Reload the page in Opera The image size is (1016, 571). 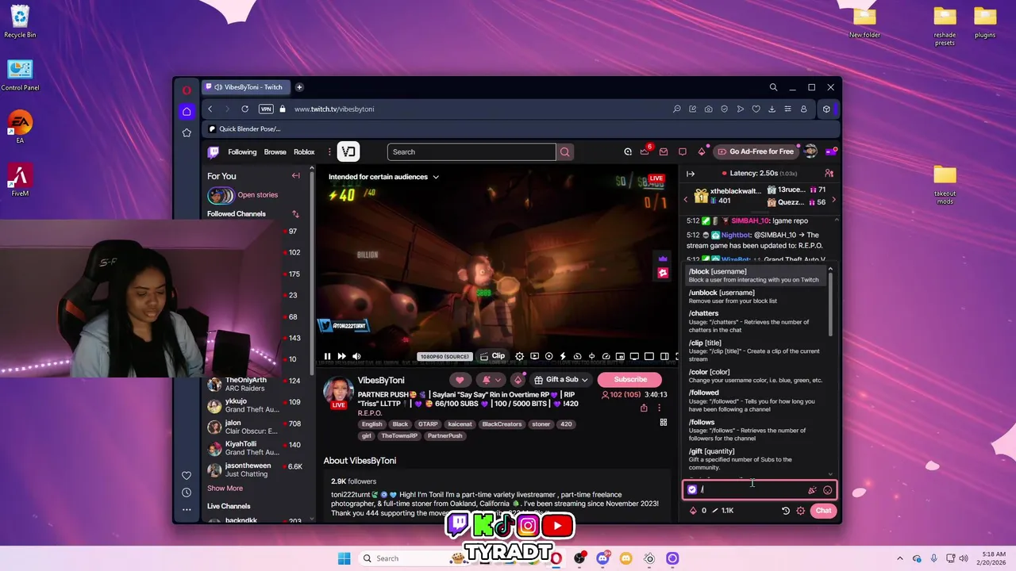[244, 109]
